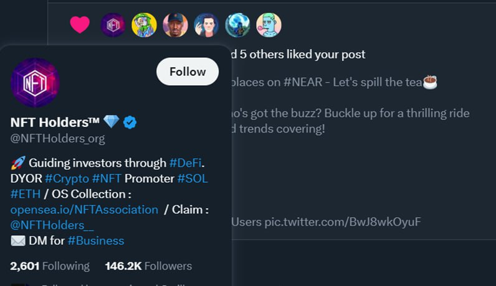Visit the opensea.io/NFTAssociation link
This screenshot has width=496, height=286.
pyautogui.click(x=84, y=210)
